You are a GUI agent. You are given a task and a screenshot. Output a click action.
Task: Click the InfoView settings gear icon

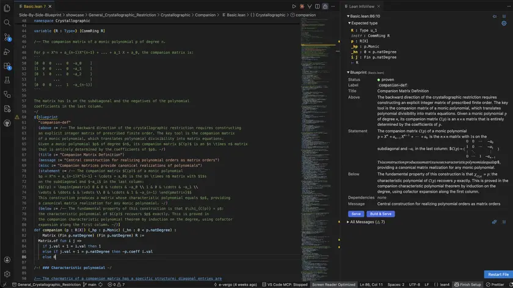click(x=503, y=23)
